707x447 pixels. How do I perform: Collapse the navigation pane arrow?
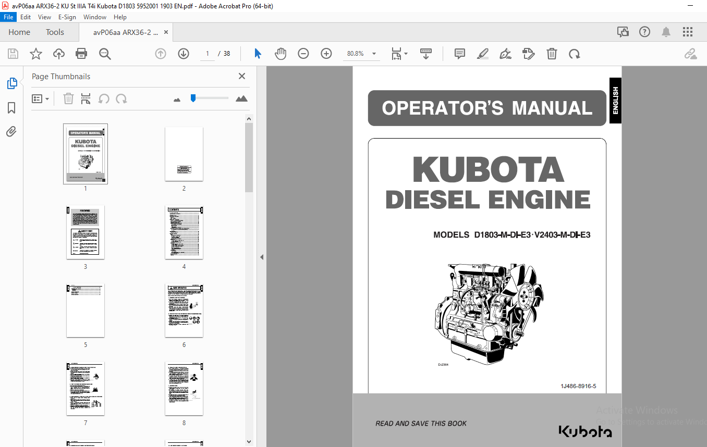pyautogui.click(x=262, y=257)
